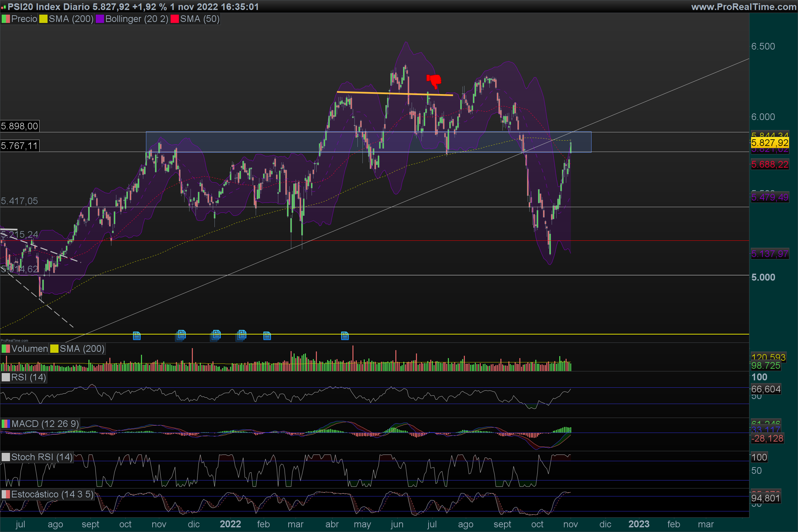Click the yellow SMA (200) price swatch
The image size is (798, 532).
43,19
